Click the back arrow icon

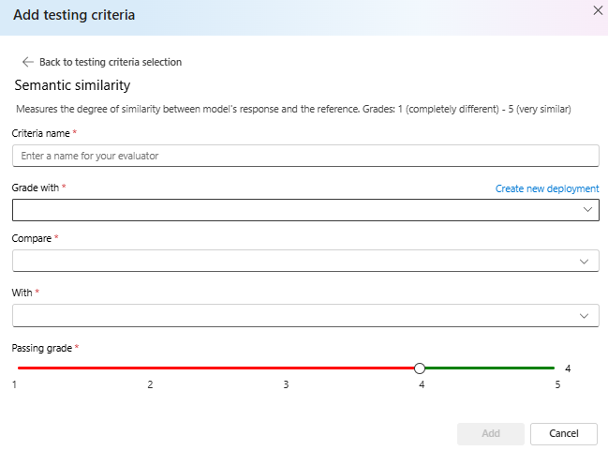click(27, 62)
